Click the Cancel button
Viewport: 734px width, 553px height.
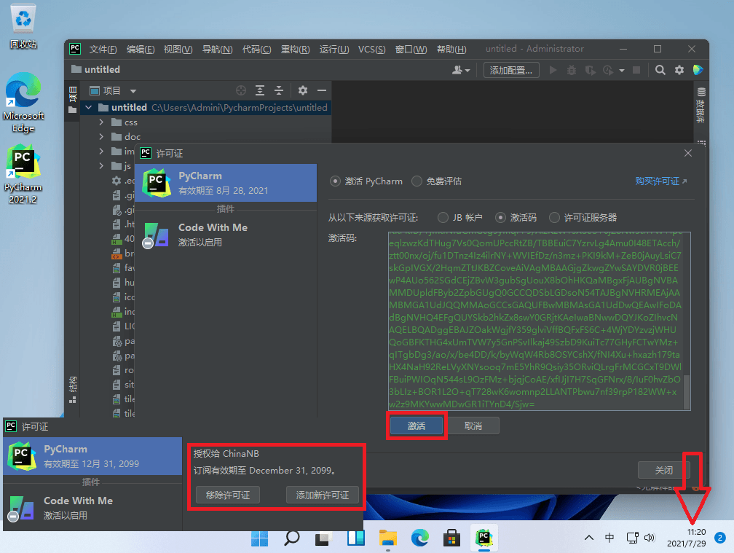[x=473, y=425]
